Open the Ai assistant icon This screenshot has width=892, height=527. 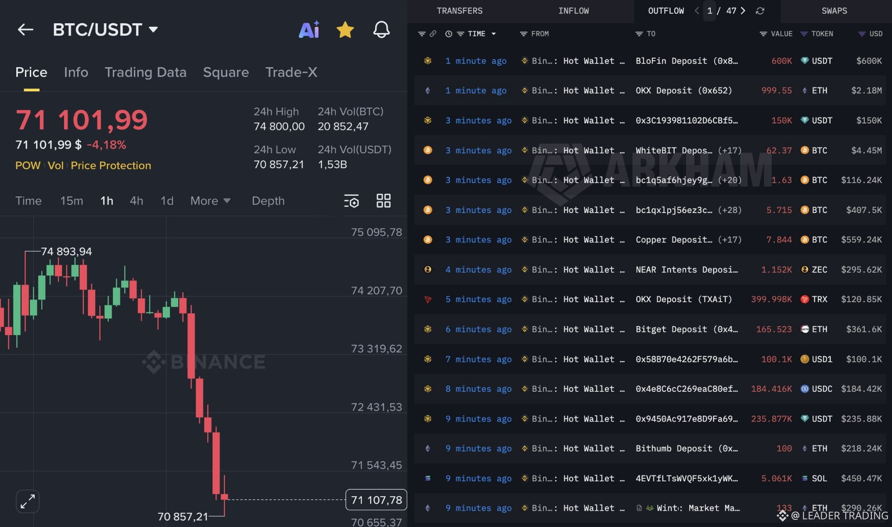click(309, 29)
